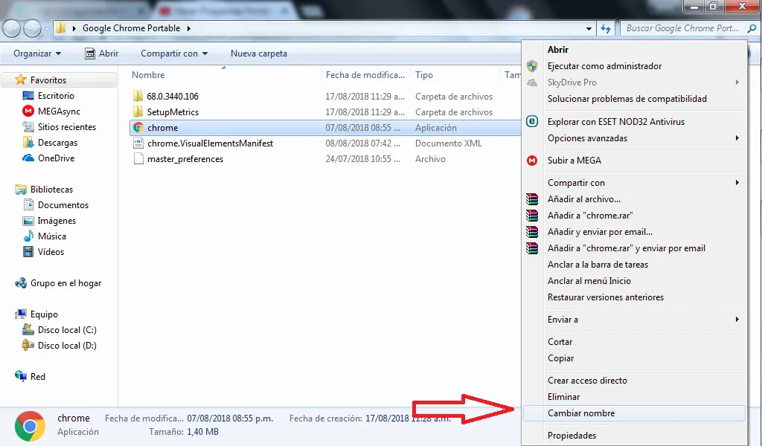The image size is (762, 446).
Task: Click large Chrome icon in details pane
Action: click(x=30, y=426)
